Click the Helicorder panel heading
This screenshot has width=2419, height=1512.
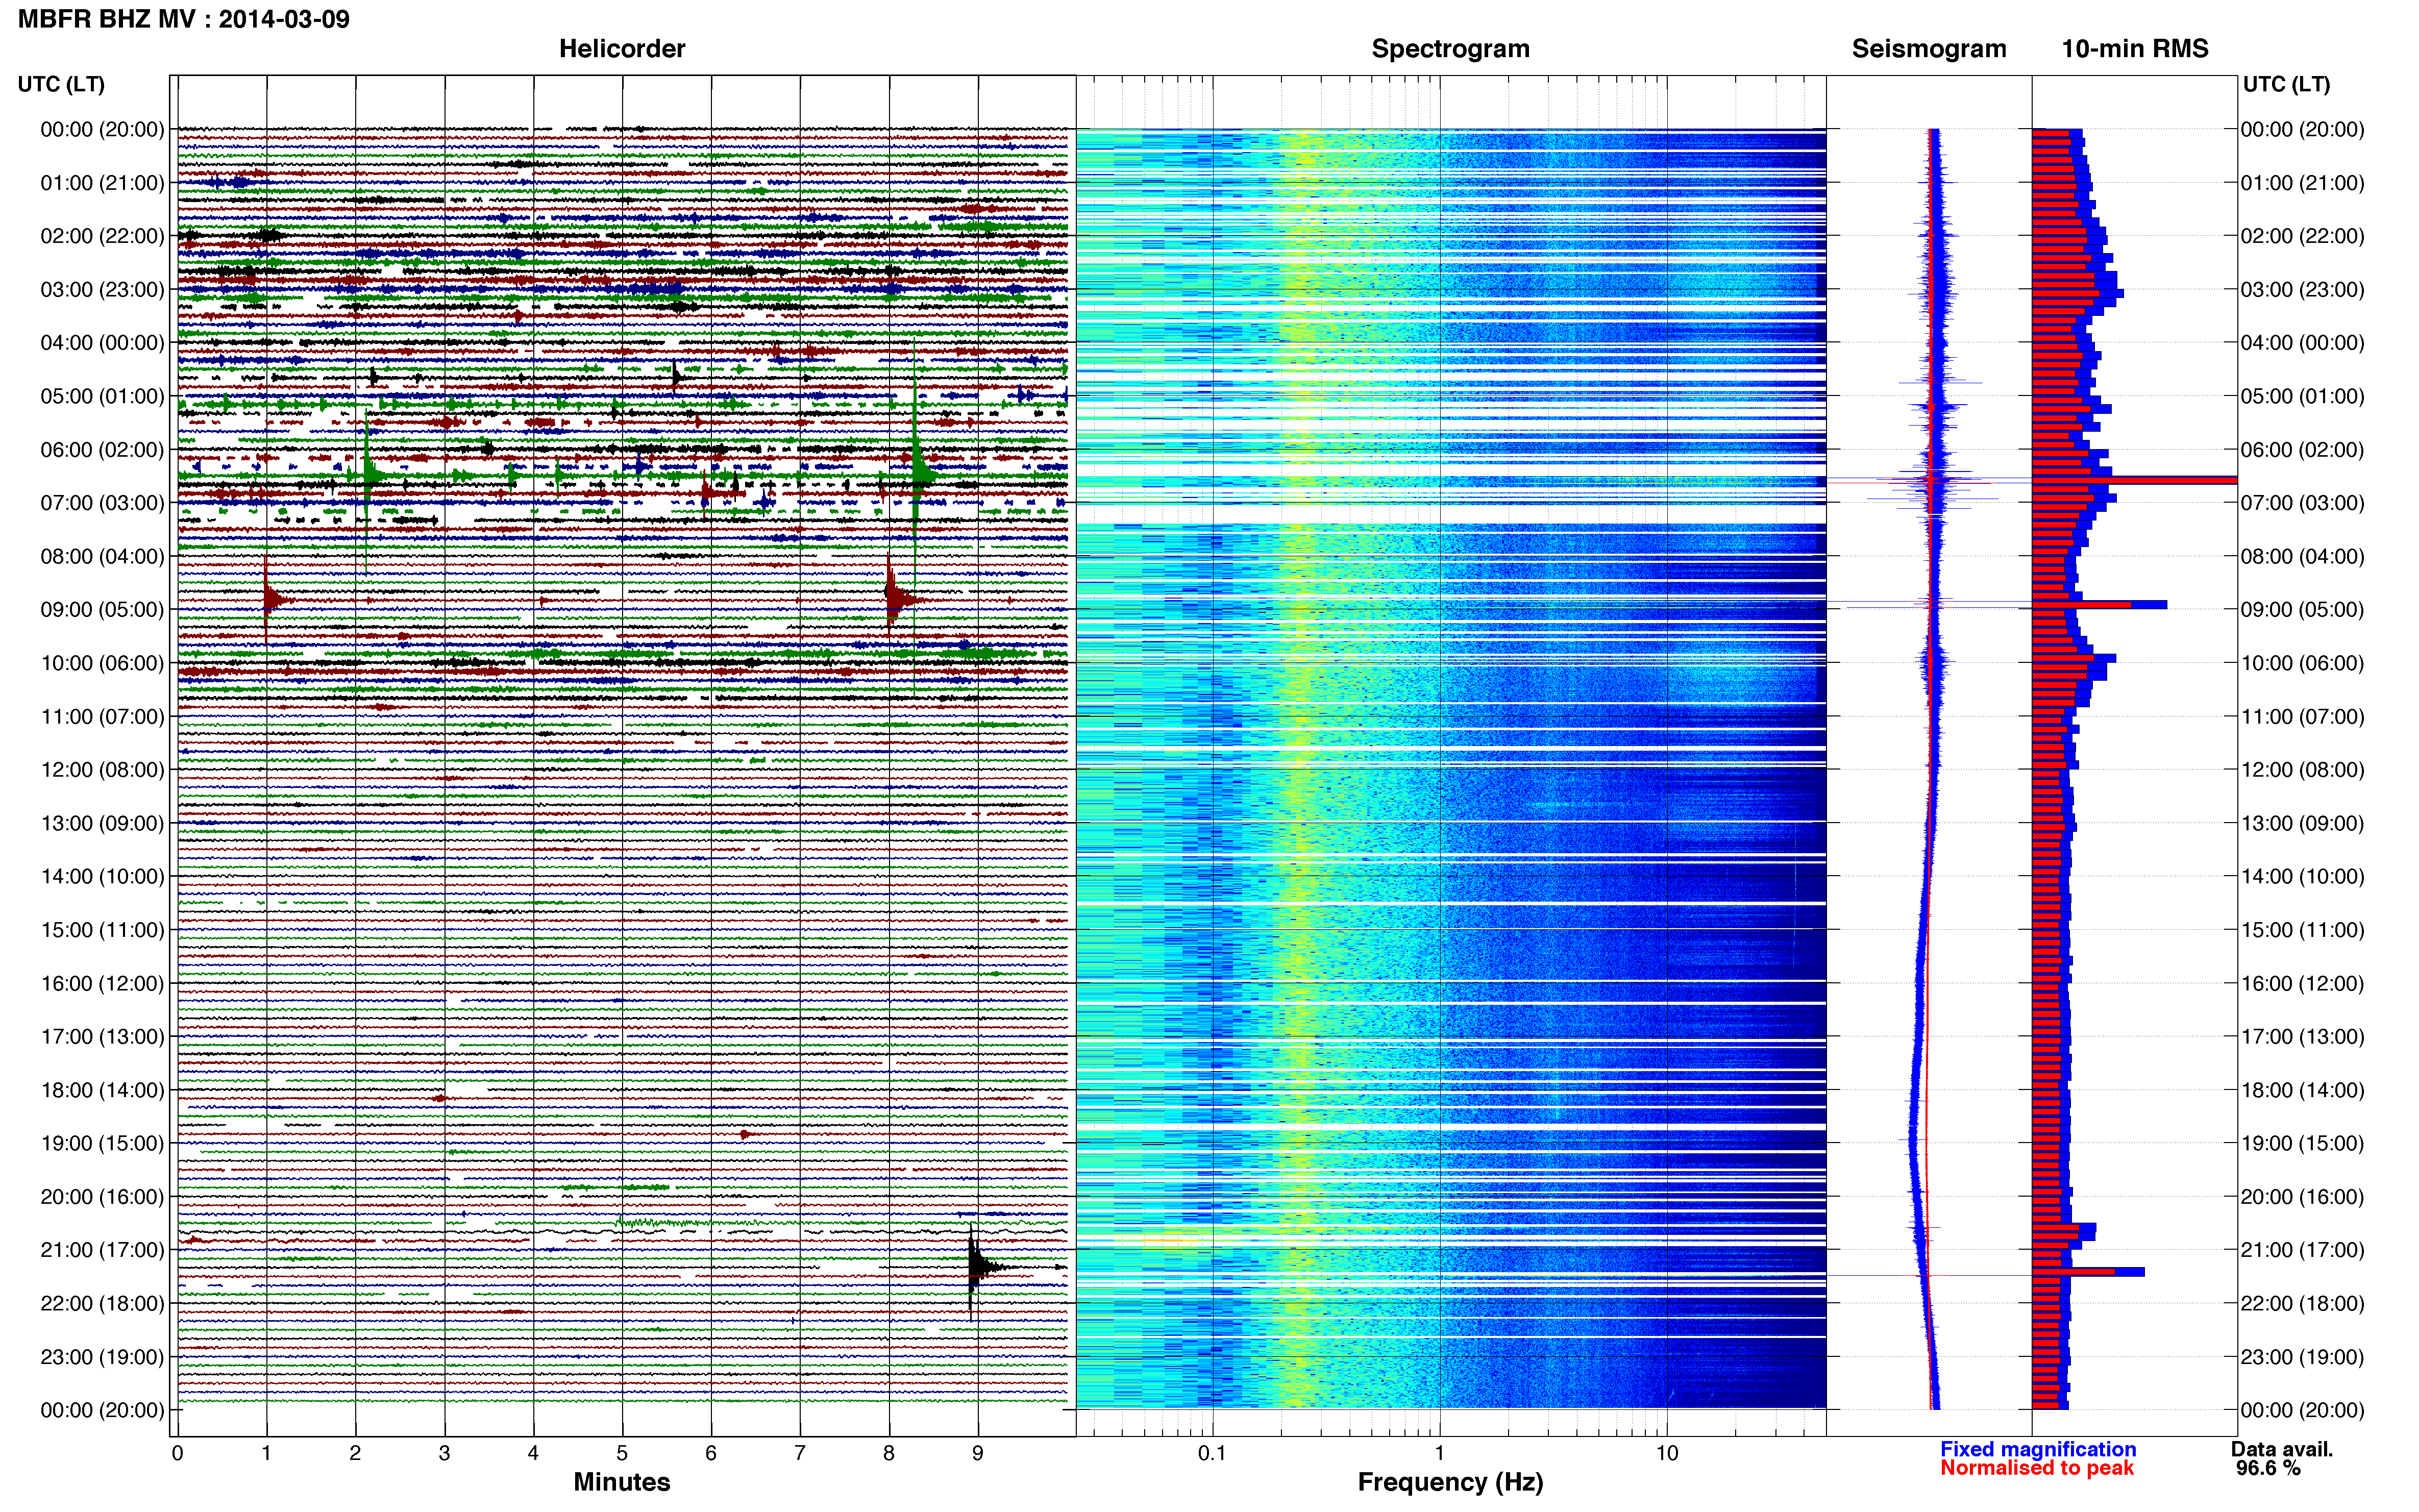pos(621,49)
